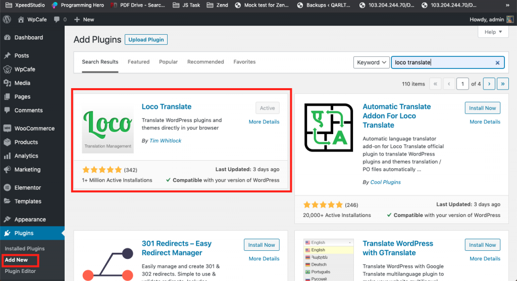The width and height of the screenshot is (517, 281).
Task: Switch to the Popular tab
Action: pos(168,62)
